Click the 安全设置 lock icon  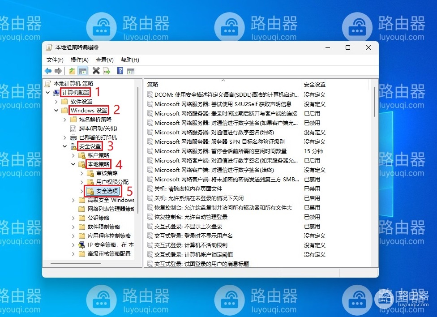coord(73,146)
